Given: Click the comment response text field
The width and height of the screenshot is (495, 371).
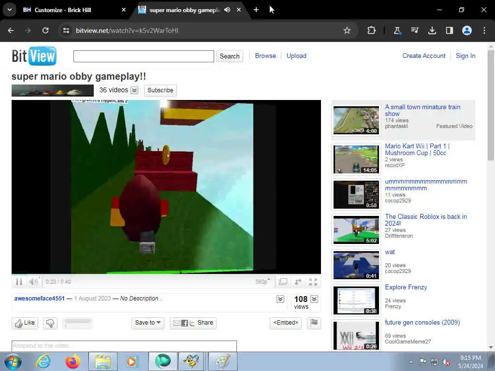Looking at the screenshot, I should (x=124, y=346).
